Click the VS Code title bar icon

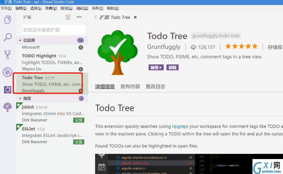tap(2, 2)
